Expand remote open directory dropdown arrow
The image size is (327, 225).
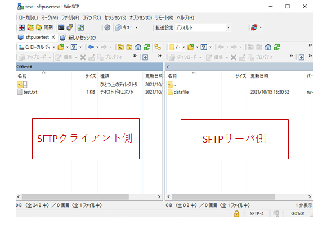click(197, 47)
